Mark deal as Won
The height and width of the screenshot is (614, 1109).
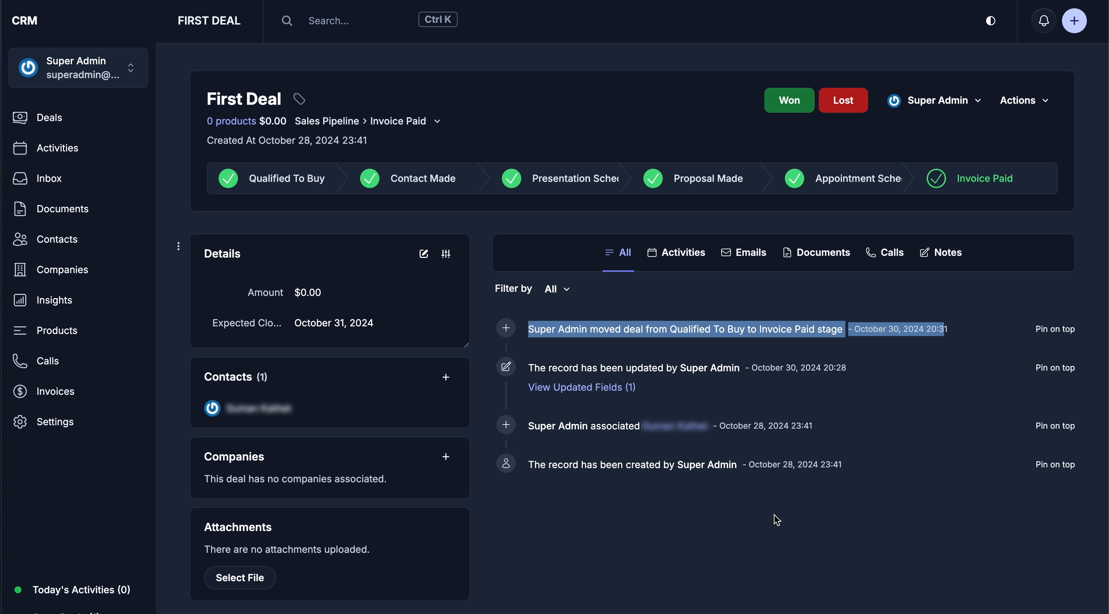[x=789, y=100]
